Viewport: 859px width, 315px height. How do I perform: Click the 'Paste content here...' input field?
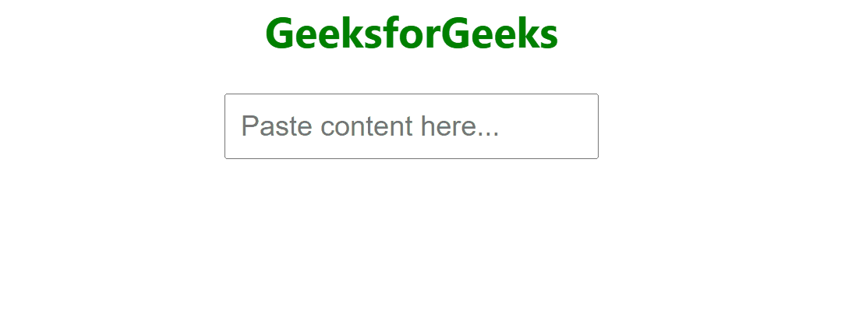pos(412,126)
